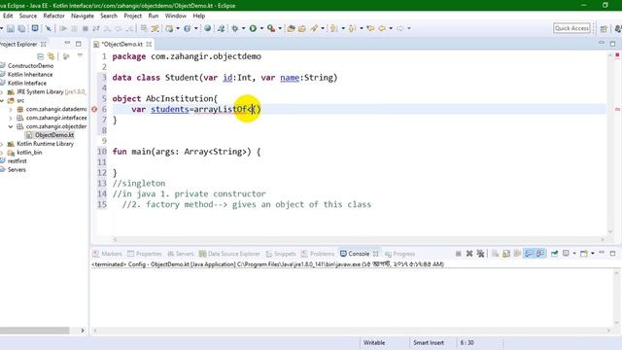Switch to the Problems tab

click(x=318, y=254)
